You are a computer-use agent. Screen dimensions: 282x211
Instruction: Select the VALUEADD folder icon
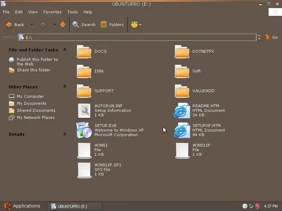(182, 91)
